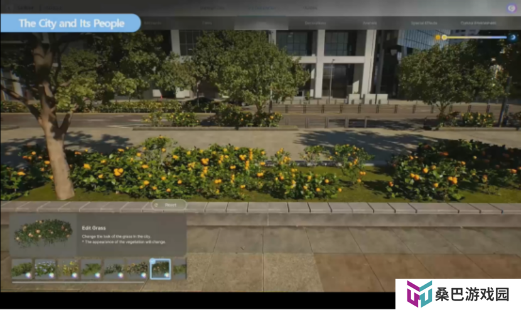Click the Reset button

(x=169, y=205)
